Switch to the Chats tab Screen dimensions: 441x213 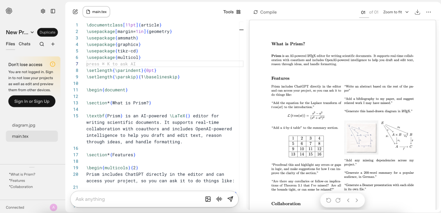[x=24, y=44]
